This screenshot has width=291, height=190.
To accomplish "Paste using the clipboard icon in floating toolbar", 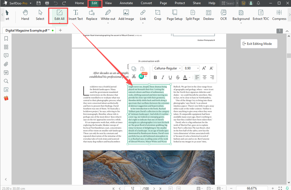I will tap(142, 69).
